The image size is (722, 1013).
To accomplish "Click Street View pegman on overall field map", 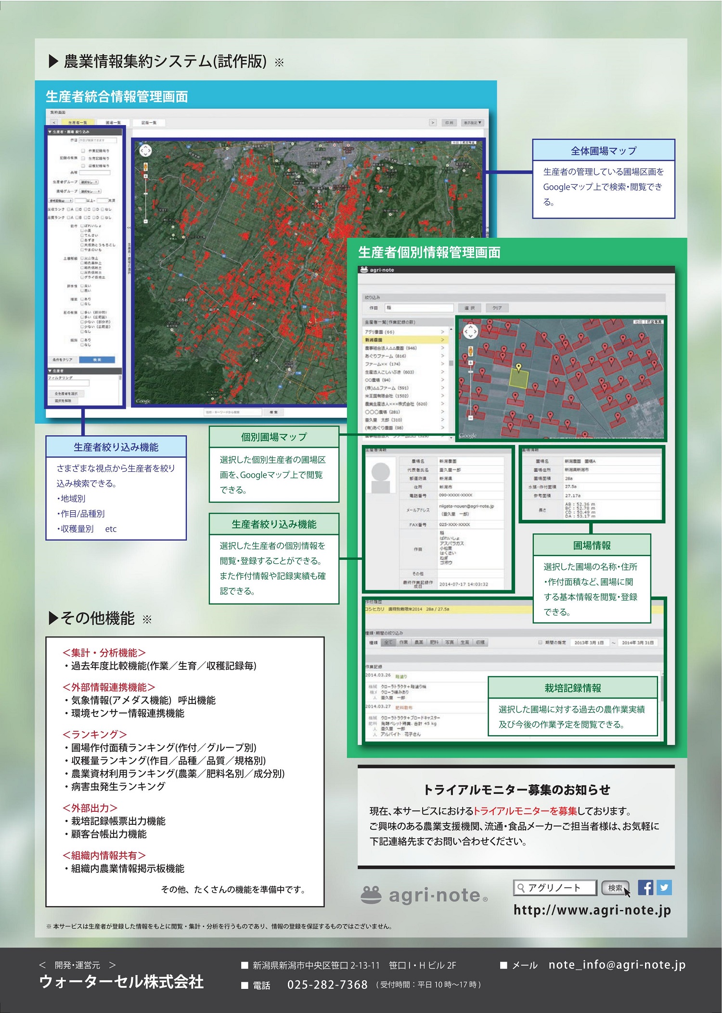I will (145, 167).
